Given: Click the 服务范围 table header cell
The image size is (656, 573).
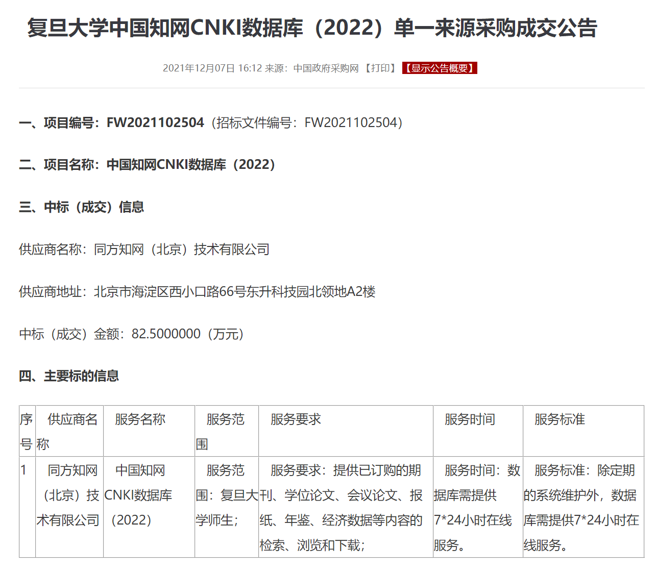Looking at the screenshot, I should click(227, 431).
